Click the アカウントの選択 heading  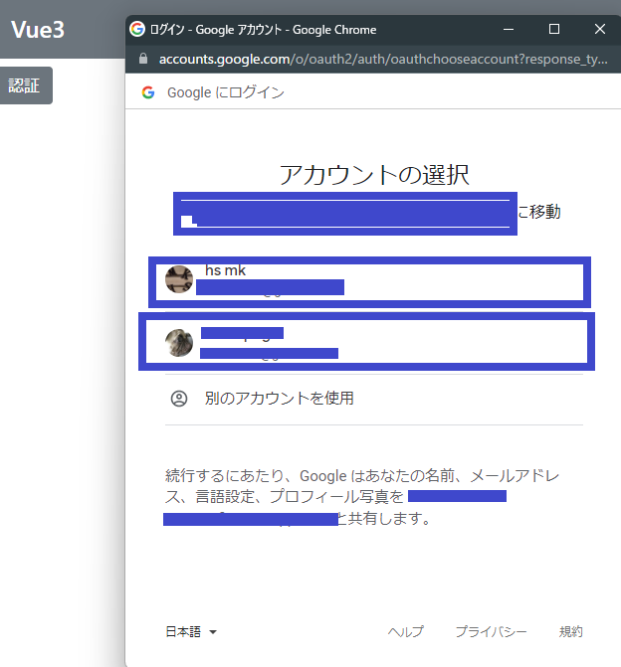374,175
